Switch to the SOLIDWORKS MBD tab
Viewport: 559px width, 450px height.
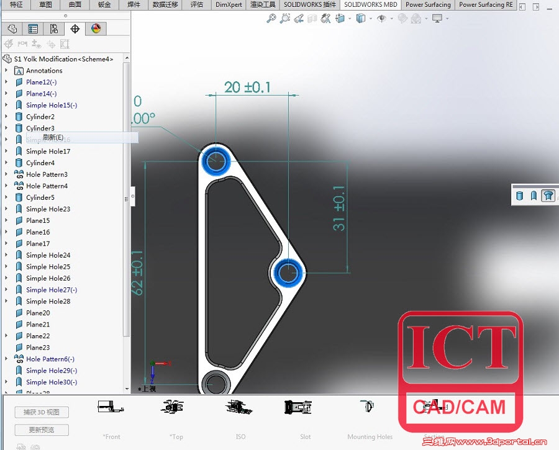370,4
